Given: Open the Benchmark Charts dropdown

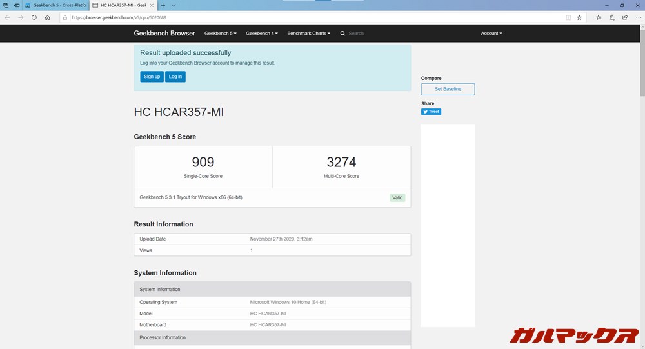Looking at the screenshot, I should [308, 33].
